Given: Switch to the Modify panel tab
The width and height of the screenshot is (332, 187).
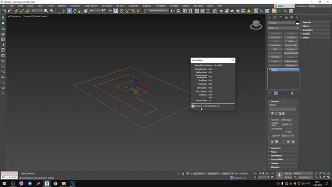Looking at the screenshot, I should 275,18.
